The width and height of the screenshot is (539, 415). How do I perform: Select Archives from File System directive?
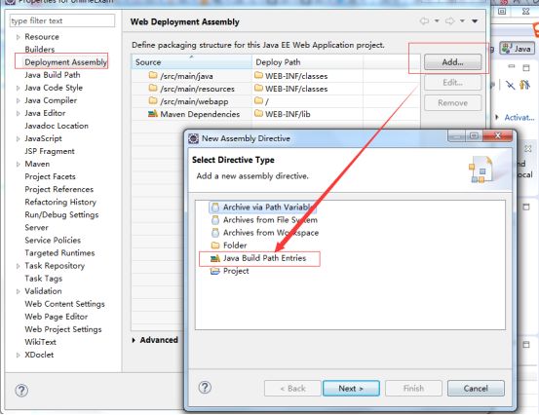pos(270,220)
